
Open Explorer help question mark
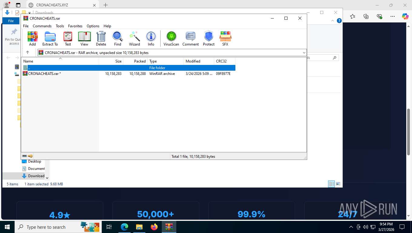coord(339,21)
